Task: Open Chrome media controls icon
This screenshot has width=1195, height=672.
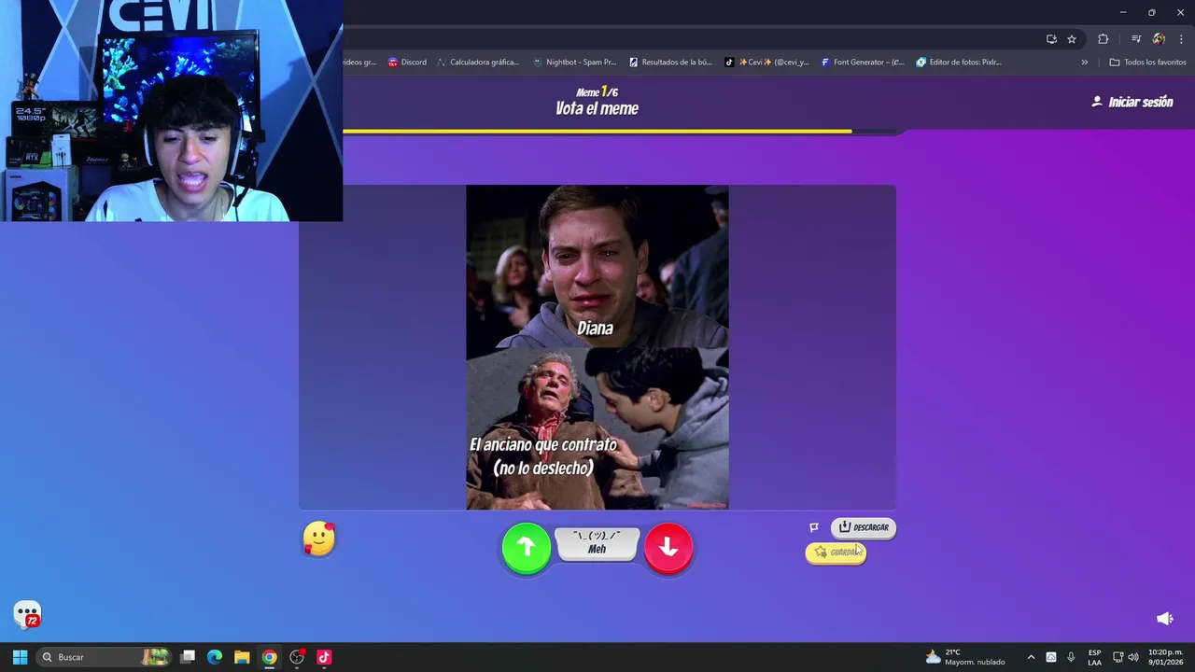Action: pyautogui.click(x=1136, y=39)
